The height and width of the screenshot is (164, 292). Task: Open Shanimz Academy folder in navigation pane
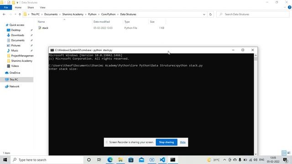[21, 61]
